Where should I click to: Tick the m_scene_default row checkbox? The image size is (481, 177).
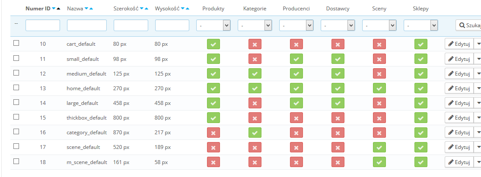point(16,161)
